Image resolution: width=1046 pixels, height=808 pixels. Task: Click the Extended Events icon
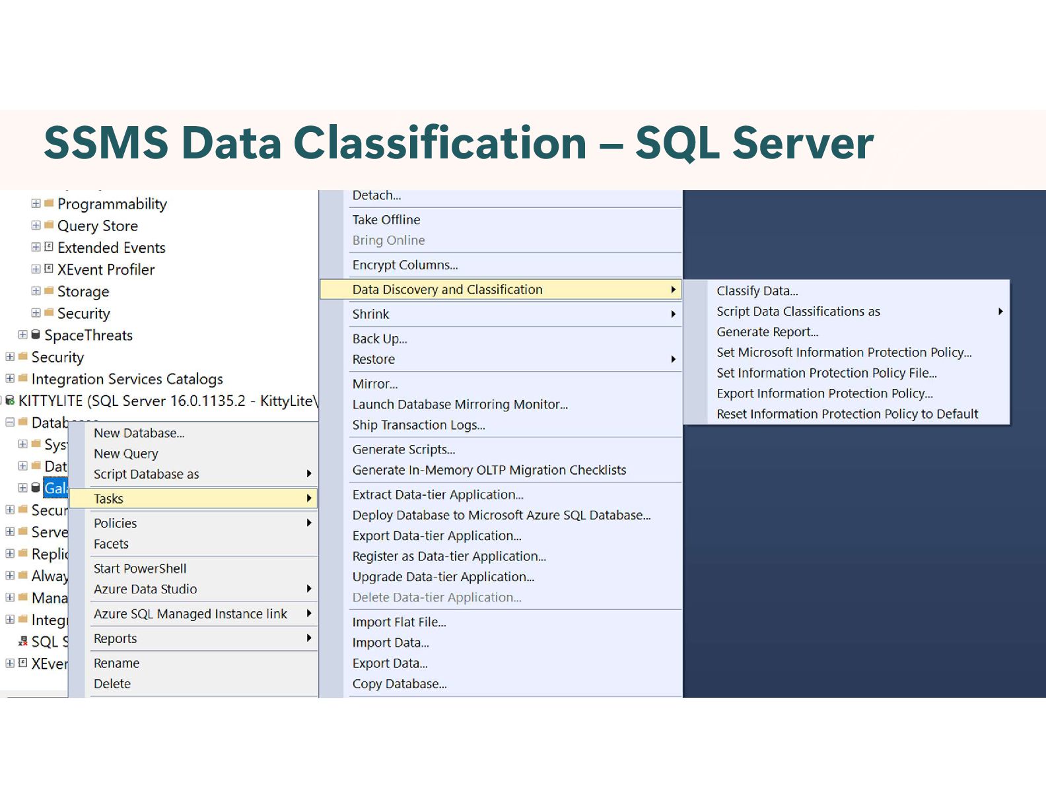pyautogui.click(x=49, y=247)
